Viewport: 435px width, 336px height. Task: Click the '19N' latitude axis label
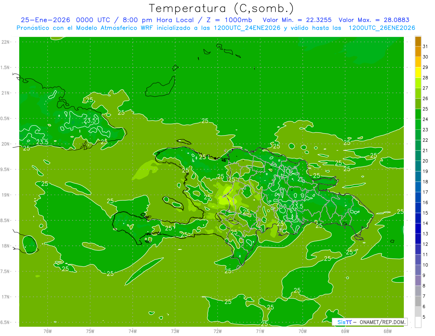click(x=6, y=195)
